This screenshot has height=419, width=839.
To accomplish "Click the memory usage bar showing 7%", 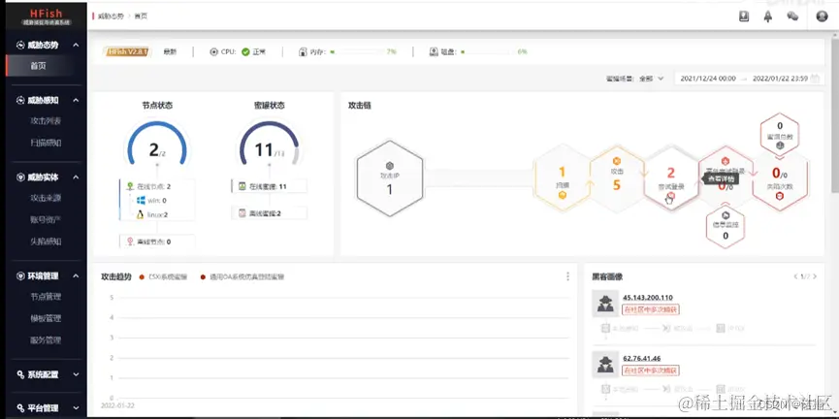I will pyautogui.click(x=356, y=52).
